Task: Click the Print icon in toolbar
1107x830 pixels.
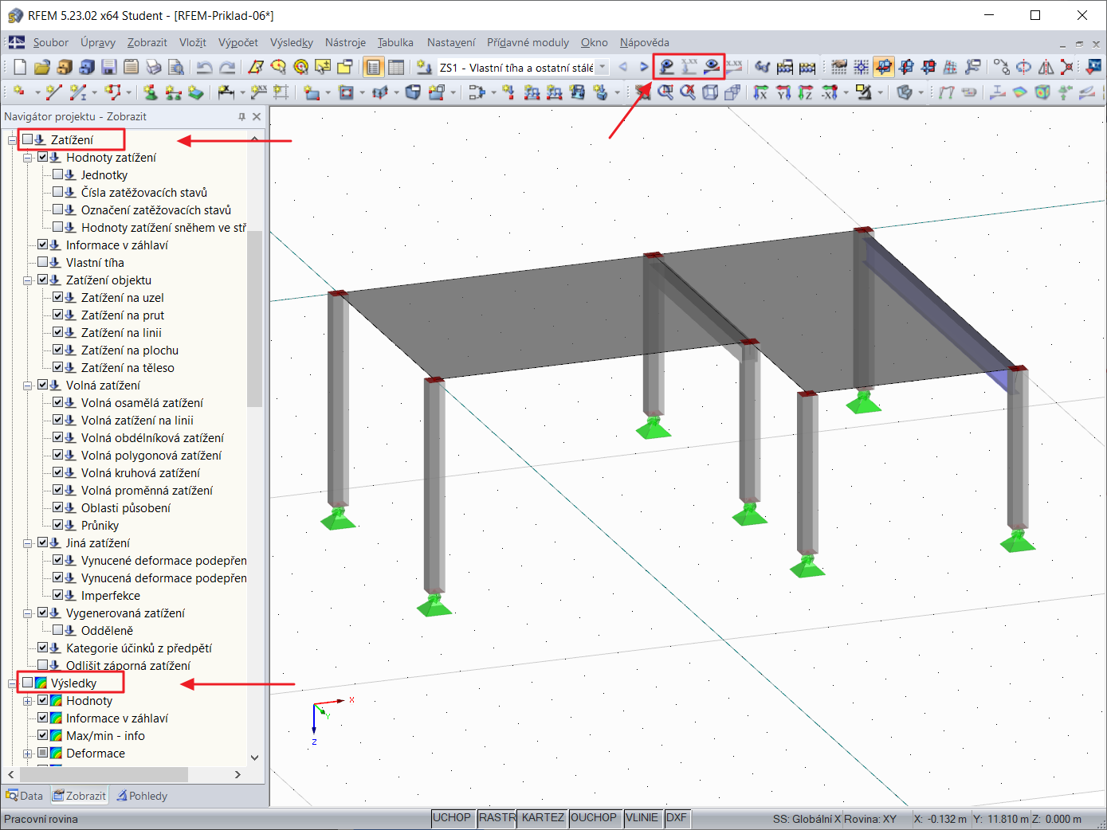Action: (154, 68)
